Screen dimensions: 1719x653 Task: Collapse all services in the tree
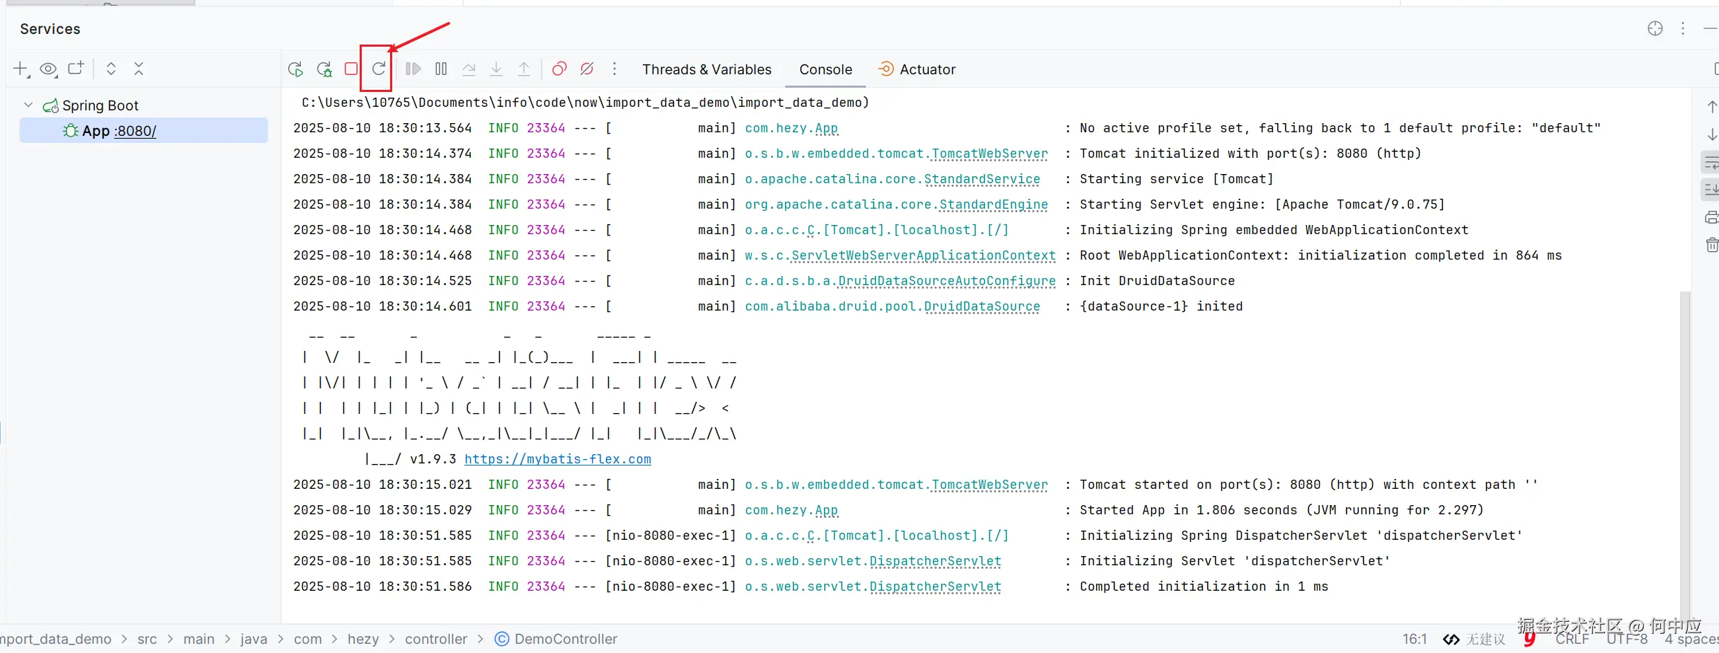tap(139, 69)
